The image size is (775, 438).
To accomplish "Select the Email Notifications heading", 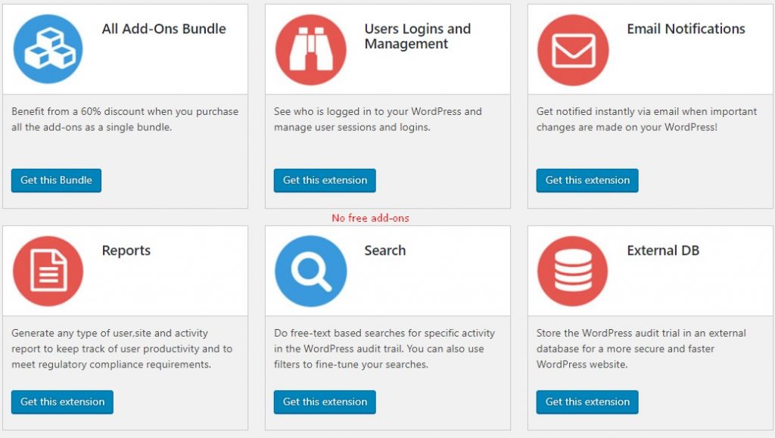I will (686, 30).
